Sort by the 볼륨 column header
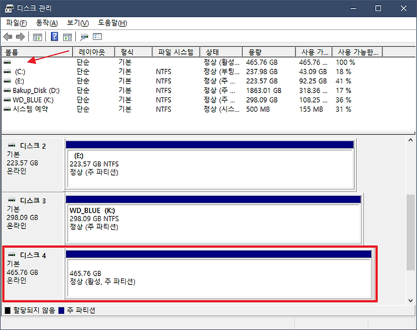The image size is (417, 330). click(37, 52)
